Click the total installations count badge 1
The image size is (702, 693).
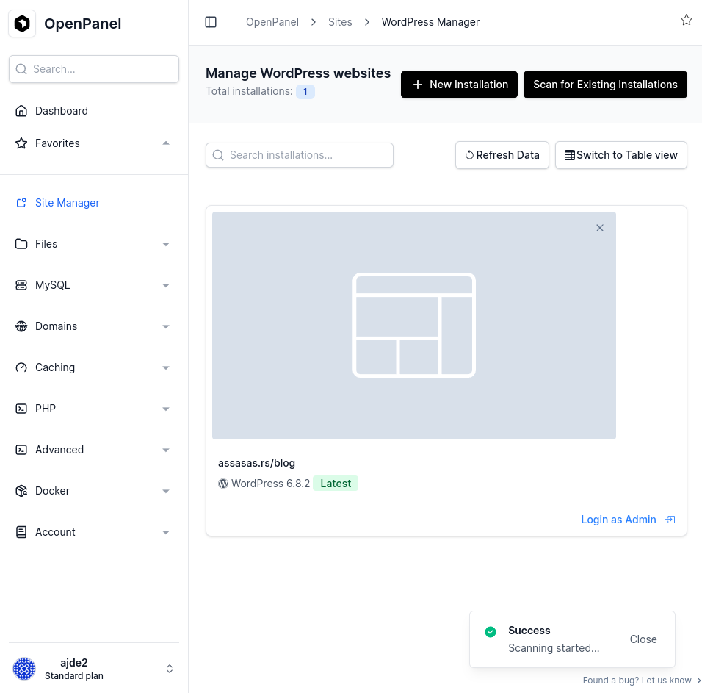coord(305,92)
